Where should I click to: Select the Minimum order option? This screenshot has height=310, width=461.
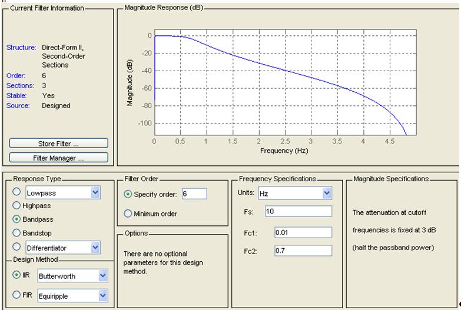coord(128,214)
